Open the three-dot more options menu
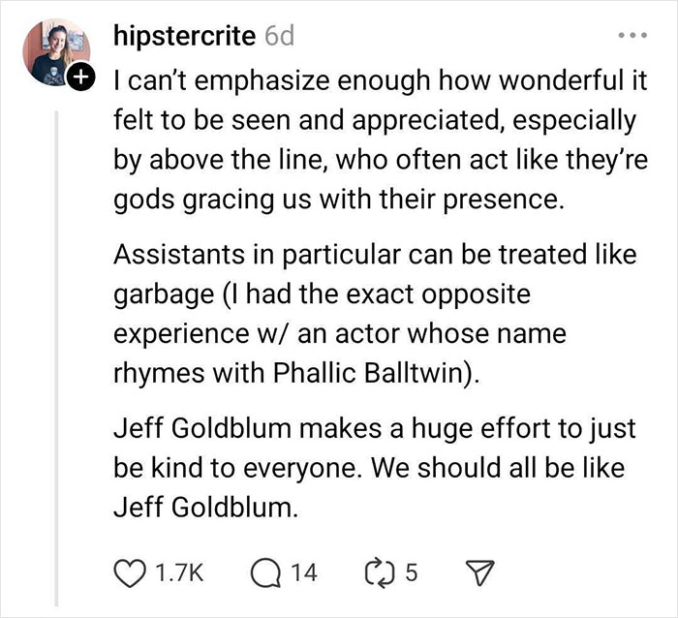Viewport: 678px width, 618px height. pyautogui.click(x=633, y=38)
